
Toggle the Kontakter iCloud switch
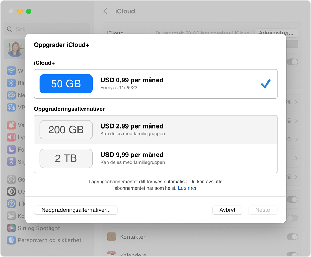pyautogui.click(x=292, y=237)
